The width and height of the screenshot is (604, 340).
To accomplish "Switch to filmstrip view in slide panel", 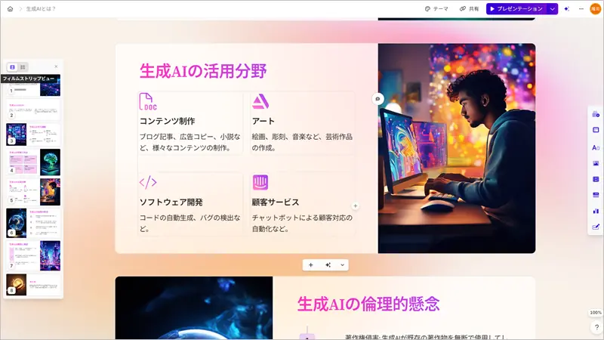I will [12, 67].
